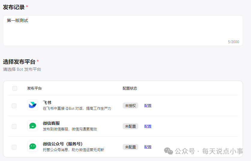The width and height of the screenshot is (251, 161).
Task: Select the 飞书 platform name
Action: coord(47,103)
